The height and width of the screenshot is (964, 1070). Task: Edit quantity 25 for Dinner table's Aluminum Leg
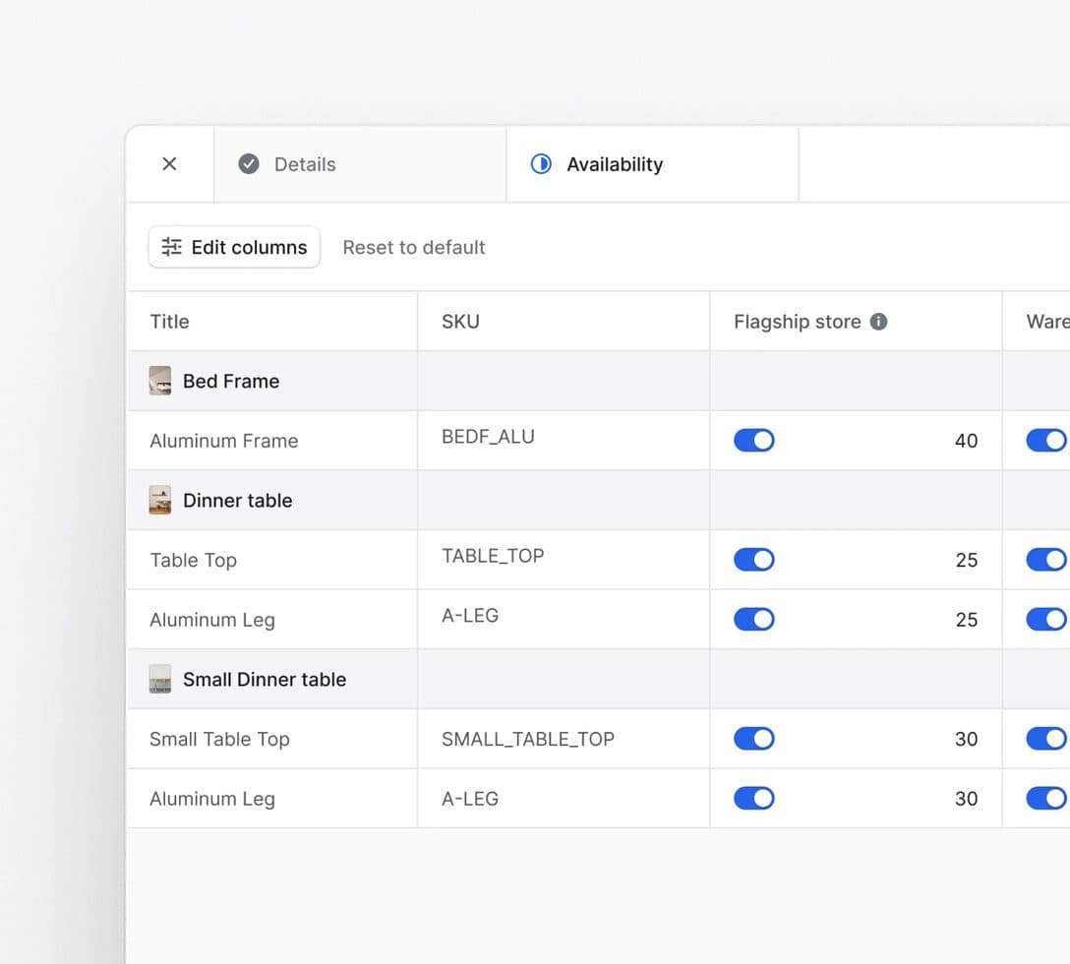coord(967,620)
